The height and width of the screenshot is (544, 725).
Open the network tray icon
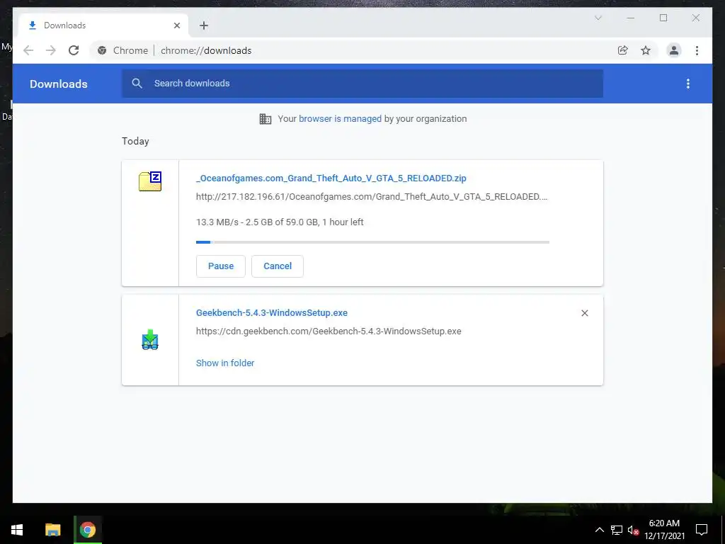617,530
